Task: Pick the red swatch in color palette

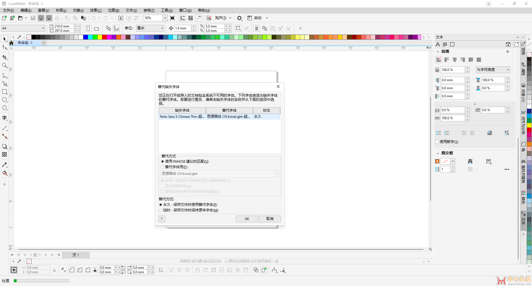Action: (x=104, y=37)
